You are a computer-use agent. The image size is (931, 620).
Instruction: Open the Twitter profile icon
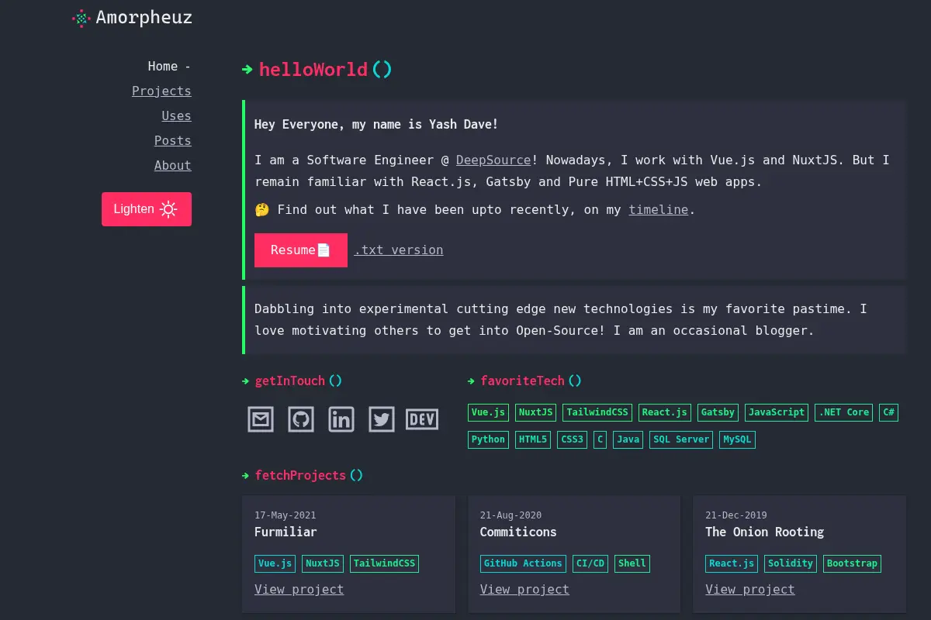(382, 419)
